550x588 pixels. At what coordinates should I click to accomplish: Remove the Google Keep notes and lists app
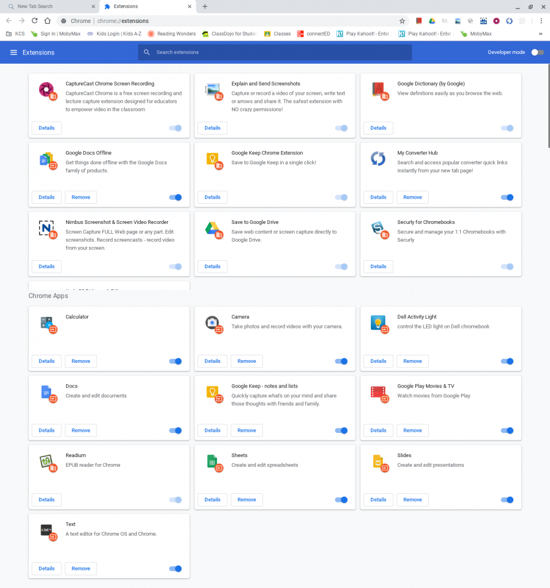tap(247, 431)
